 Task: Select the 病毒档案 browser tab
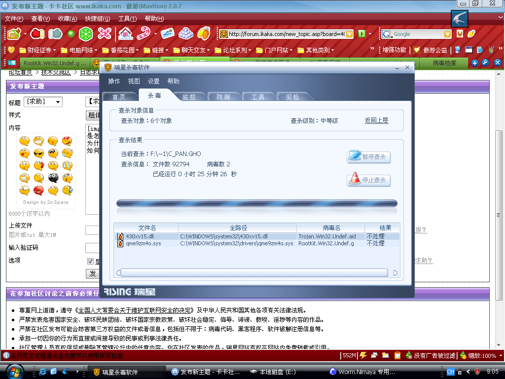click(444, 63)
